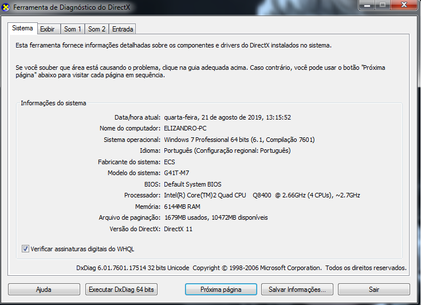Minimize the DirectX diagnostic window
421x305 pixels.
(367, 5)
